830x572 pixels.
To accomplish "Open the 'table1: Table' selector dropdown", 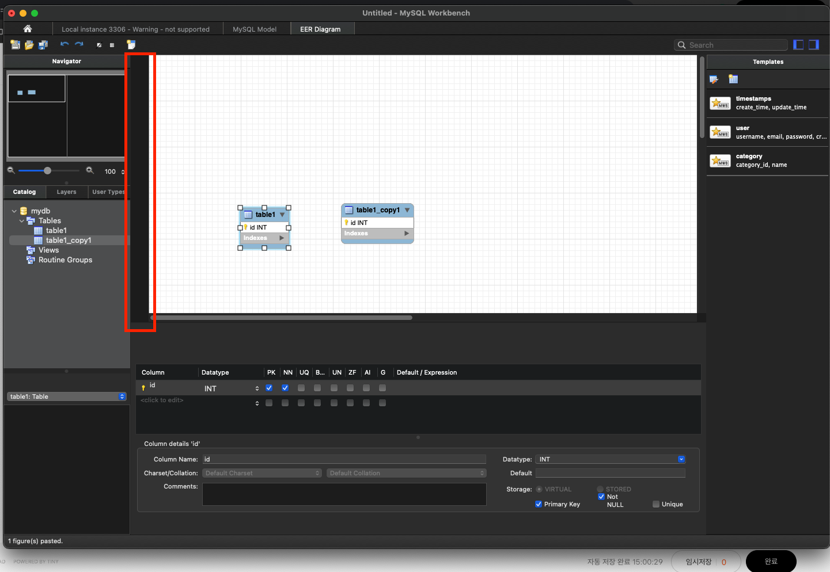I will pyautogui.click(x=66, y=396).
